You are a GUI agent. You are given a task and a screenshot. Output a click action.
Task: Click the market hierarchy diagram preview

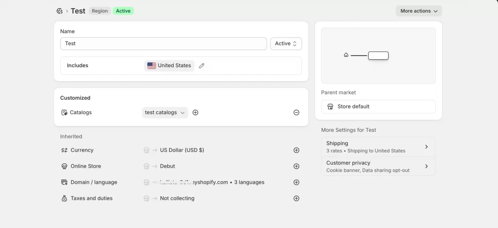tap(378, 55)
